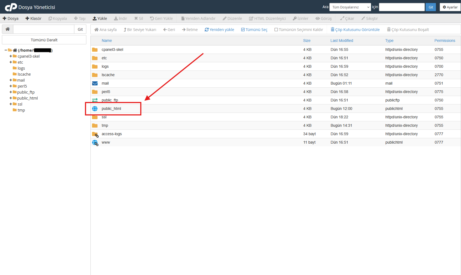The image size is (461, 275).
Task: Click Yükle upload toolbar button
Action: click(100, 18)
